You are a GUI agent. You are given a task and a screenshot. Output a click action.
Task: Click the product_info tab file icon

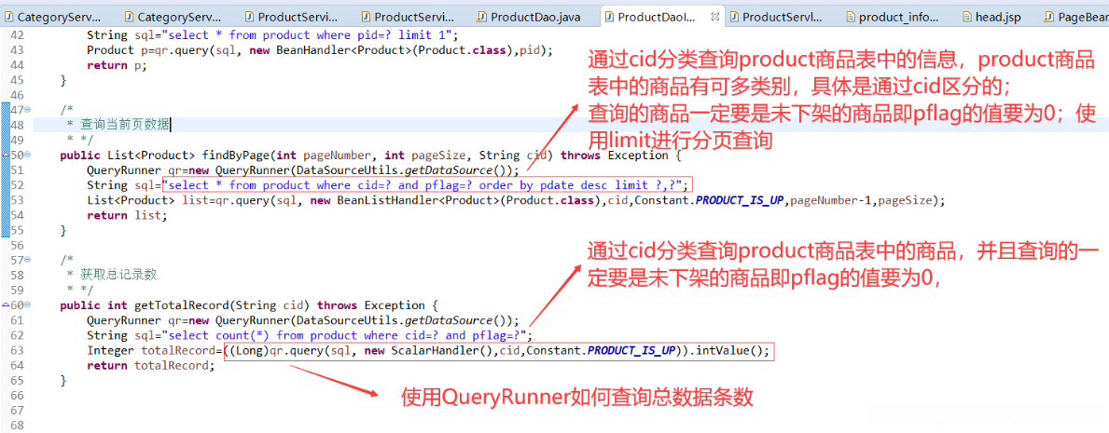coord(851,16)
